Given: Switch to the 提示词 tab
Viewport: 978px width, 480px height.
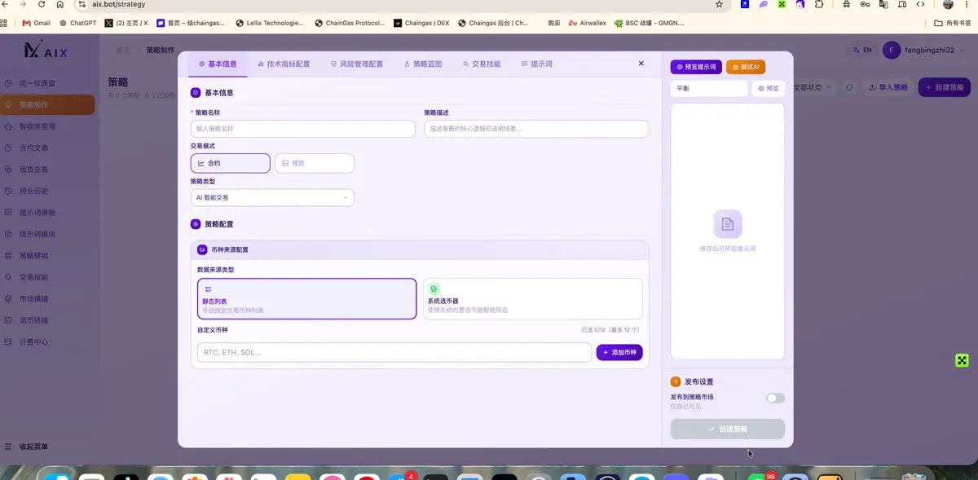Looking at the screenshot, I should pos(536,64).
